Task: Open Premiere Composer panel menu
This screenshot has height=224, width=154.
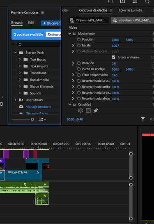Action: (x=42, y=13)
